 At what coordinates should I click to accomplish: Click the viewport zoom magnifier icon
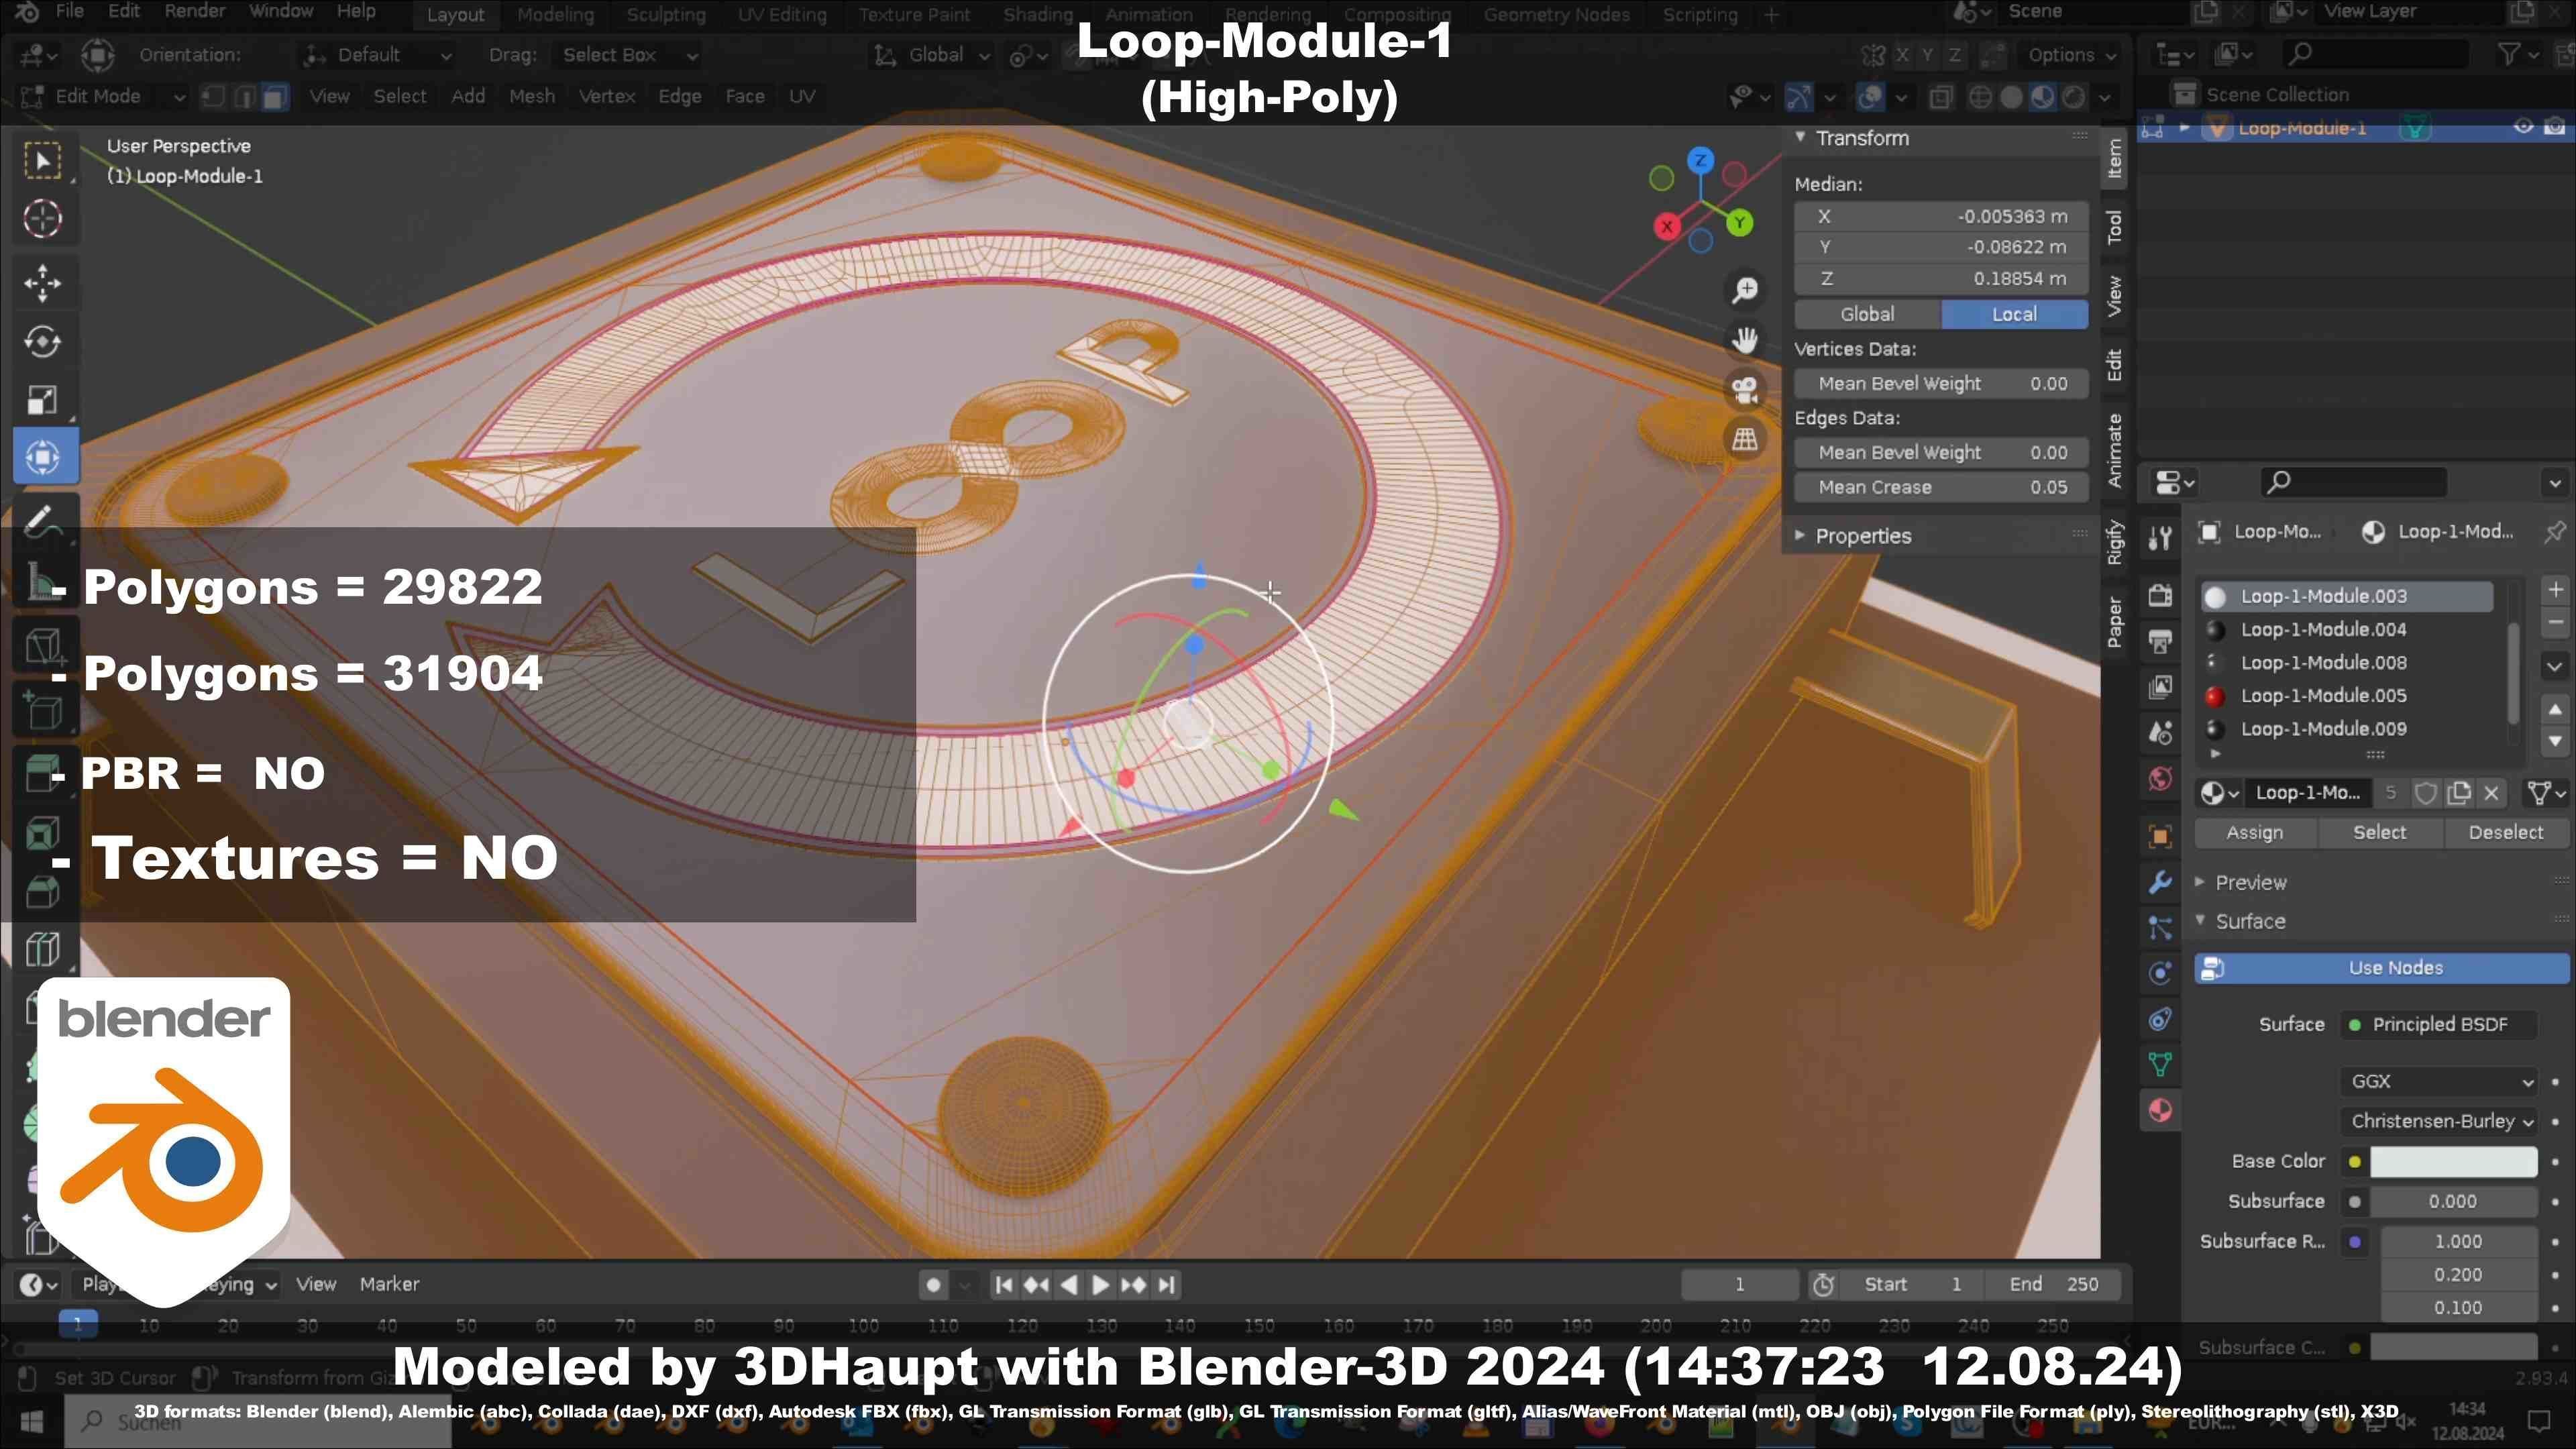(x=1745, y=290)
